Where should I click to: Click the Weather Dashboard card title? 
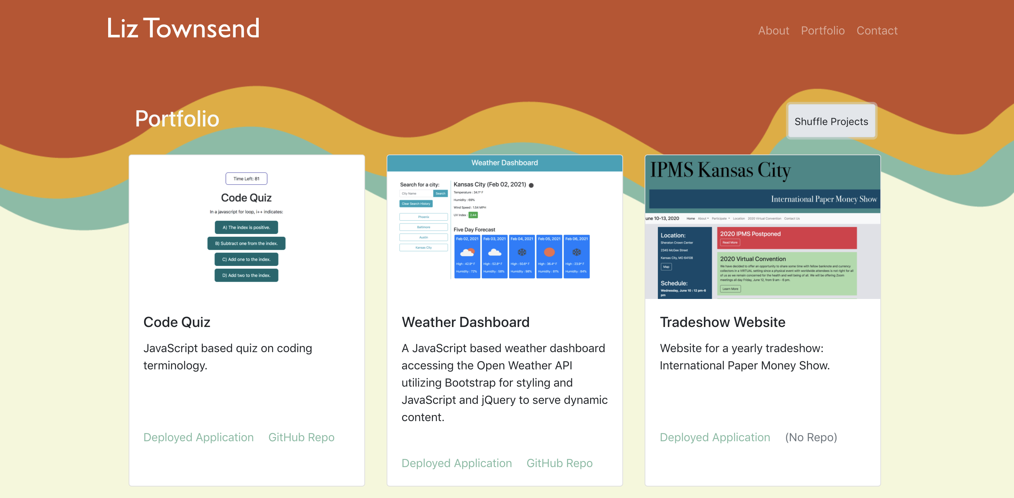click(465, 322)
